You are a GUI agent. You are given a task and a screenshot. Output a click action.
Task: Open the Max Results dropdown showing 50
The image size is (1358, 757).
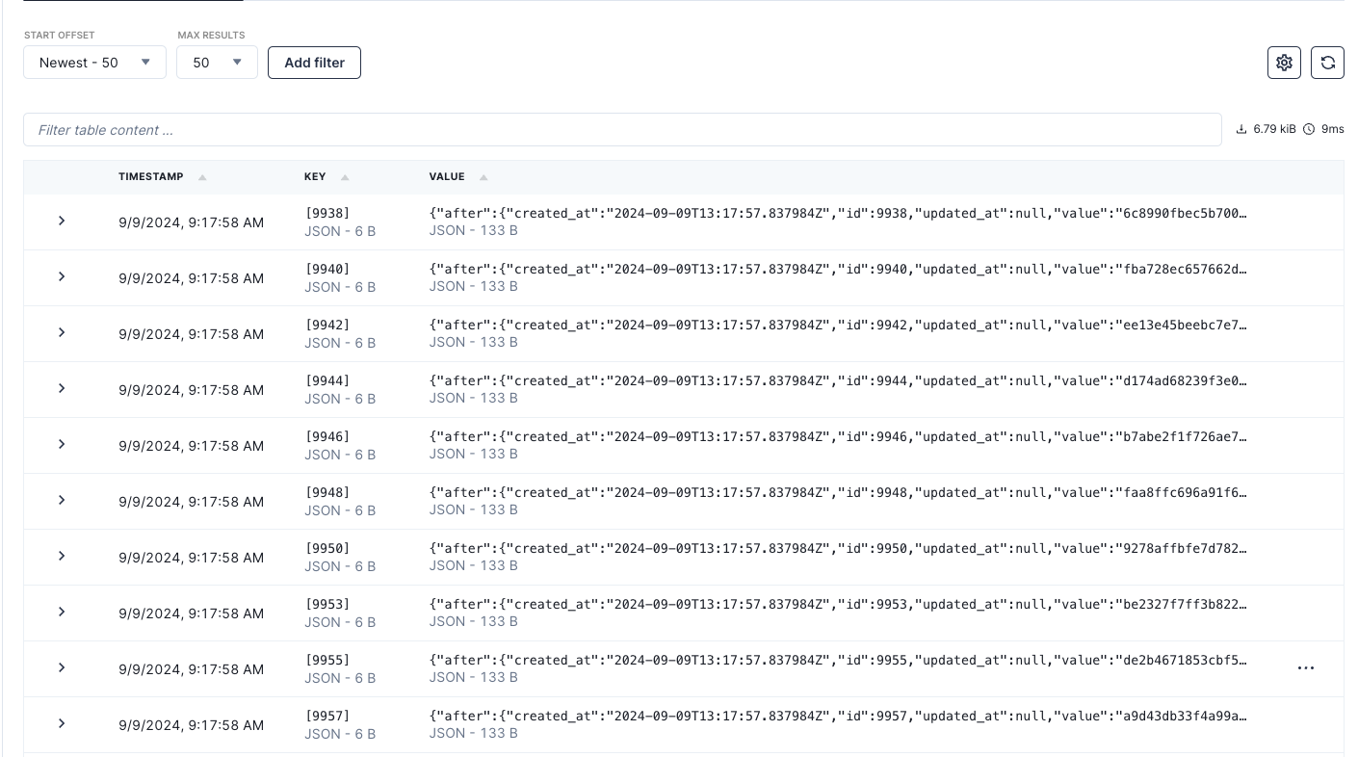click(x=217, y=63)
